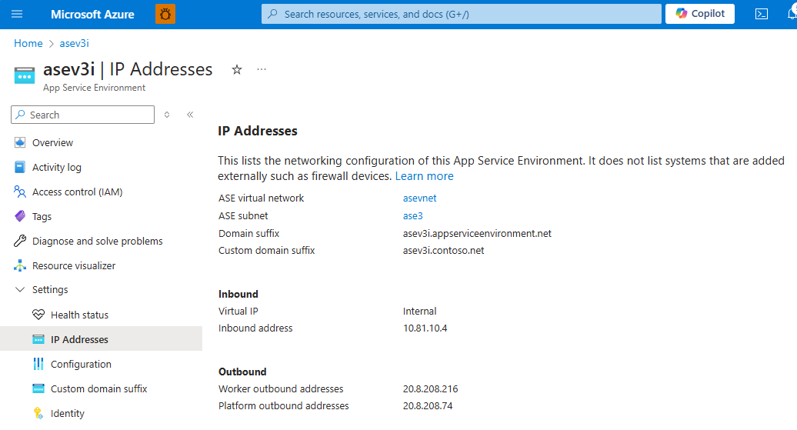
Task: Click the IP Addresses menu icon
Action: [38, 339]
